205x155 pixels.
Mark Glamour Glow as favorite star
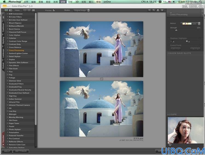click(7, 81)
